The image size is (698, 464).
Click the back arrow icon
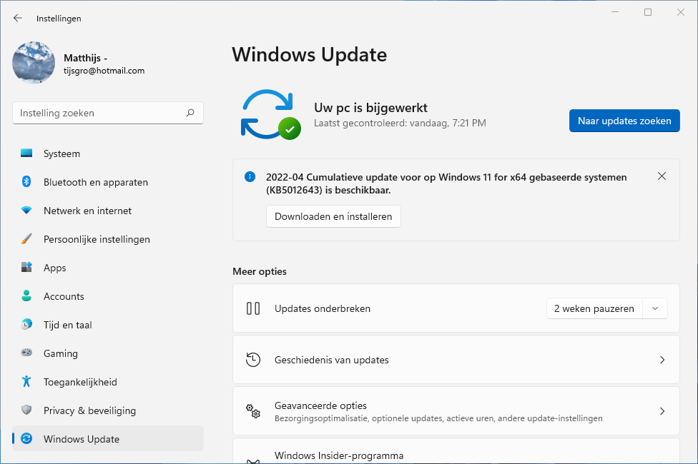[x=18, y=19]
